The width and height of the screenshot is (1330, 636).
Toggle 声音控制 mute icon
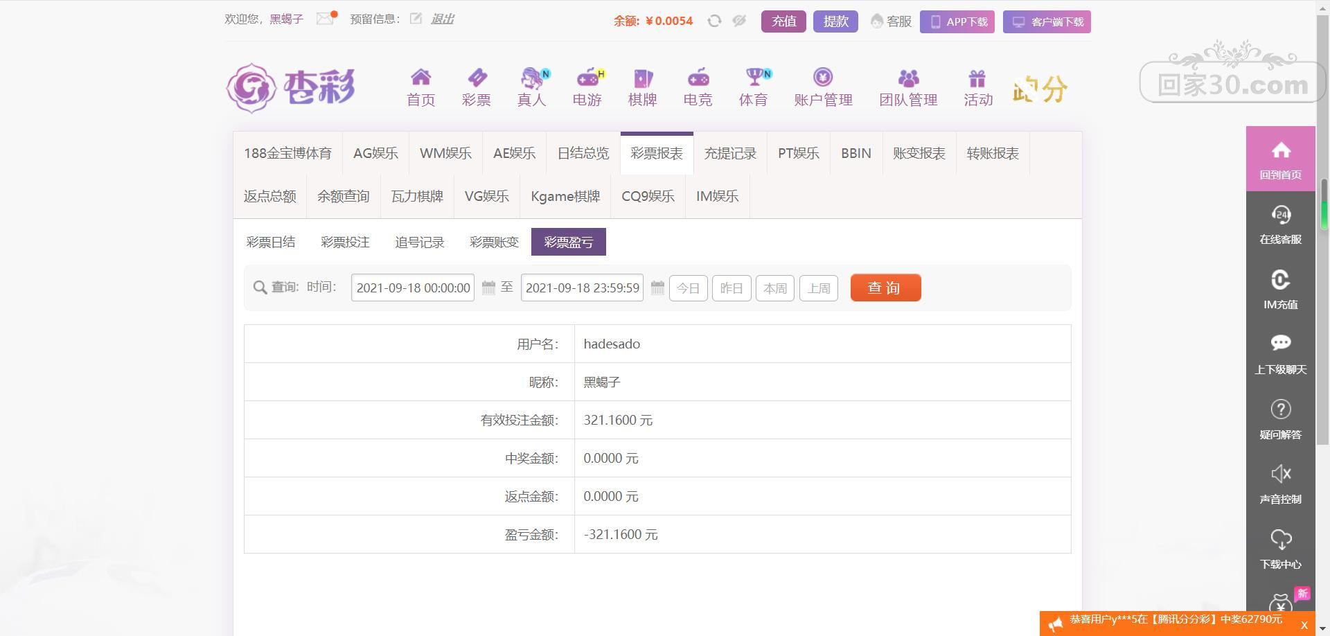pyautogui.click(x=1280, y=484)
